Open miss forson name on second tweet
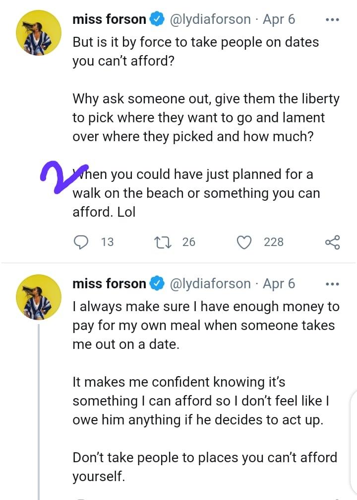357x500 pixels. coord(109,284)
